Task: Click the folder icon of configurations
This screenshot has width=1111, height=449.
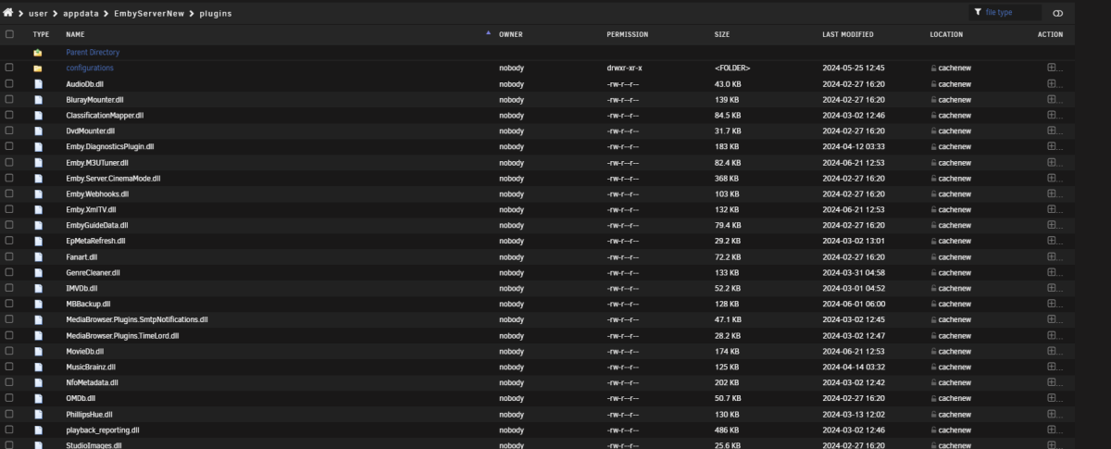Action: pyautogui.click(x=38, y=69)
